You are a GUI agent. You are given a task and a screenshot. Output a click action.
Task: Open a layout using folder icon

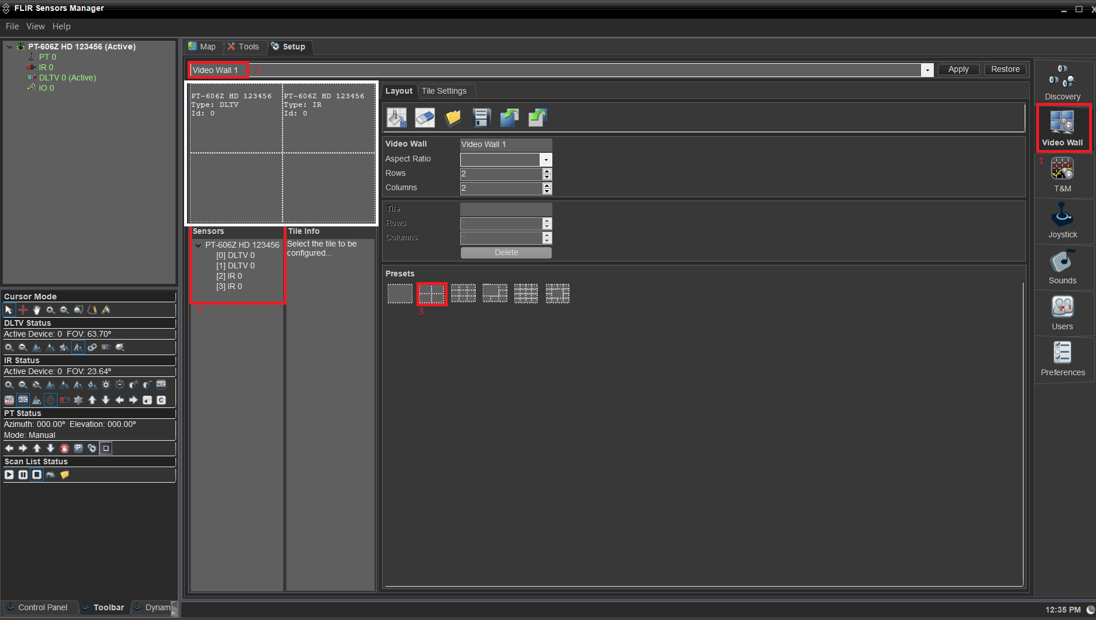[x=453, y=118]
